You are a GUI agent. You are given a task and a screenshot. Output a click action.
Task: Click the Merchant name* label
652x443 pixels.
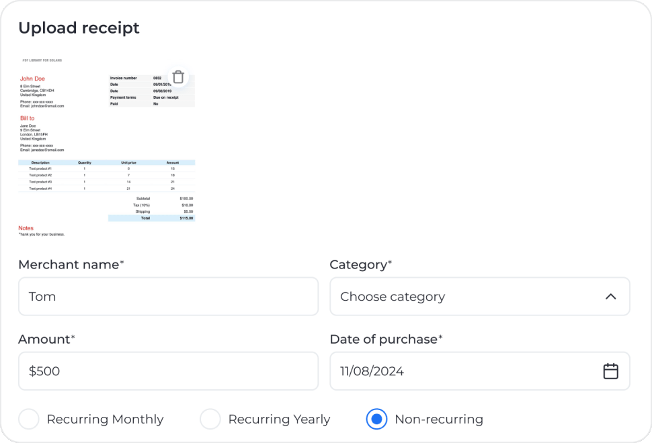[x=71, y=264]
